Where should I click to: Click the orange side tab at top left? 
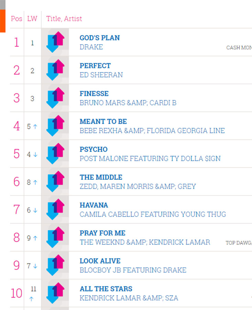(x=3, y=21)
